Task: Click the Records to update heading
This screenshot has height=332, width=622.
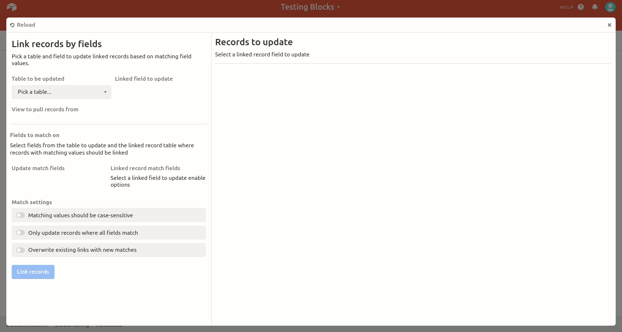Action: [x=254, y=42]
